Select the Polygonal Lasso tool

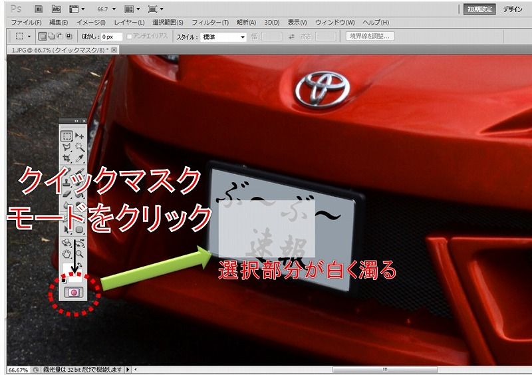66,147
